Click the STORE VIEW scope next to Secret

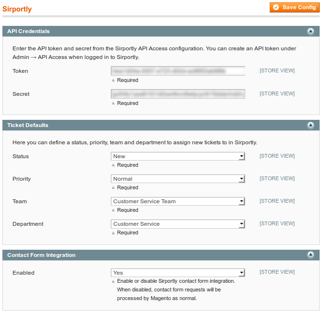coord(277,93)
